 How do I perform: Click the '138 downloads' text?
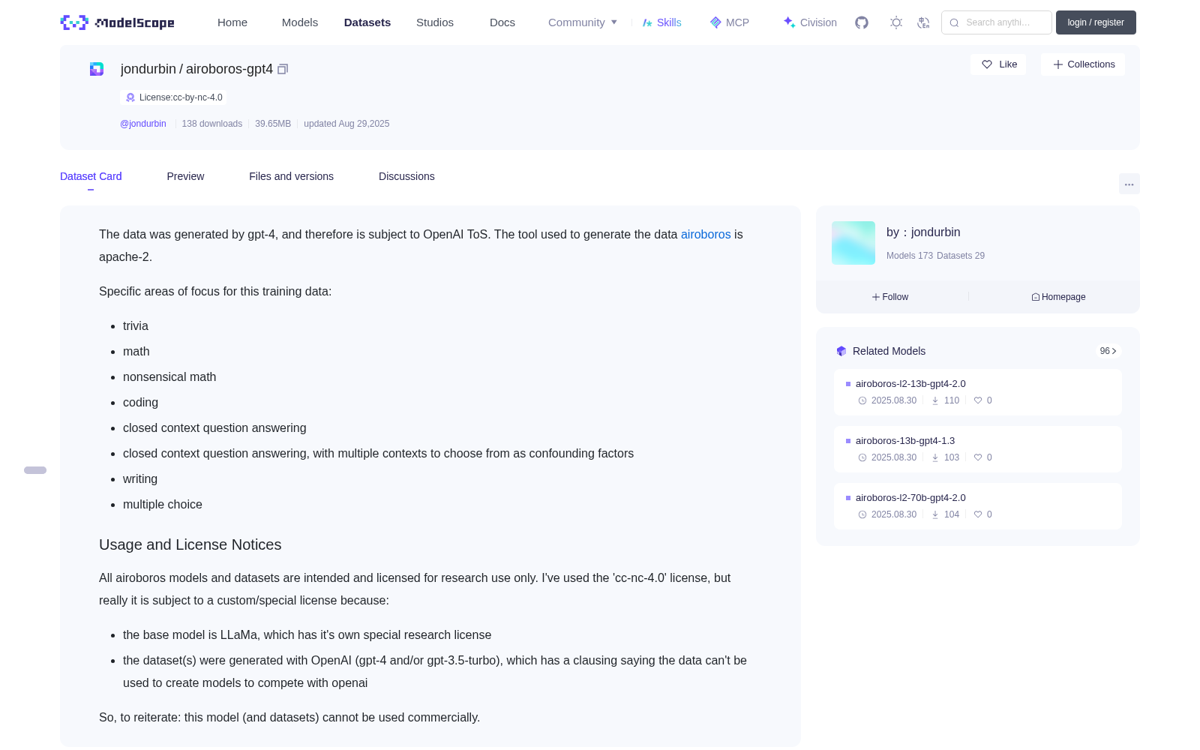[212, 124]
